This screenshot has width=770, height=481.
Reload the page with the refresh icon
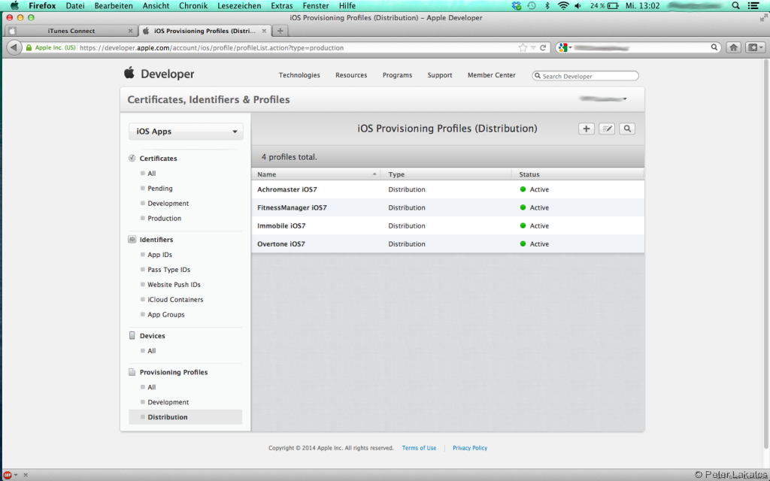coord(543,47)
